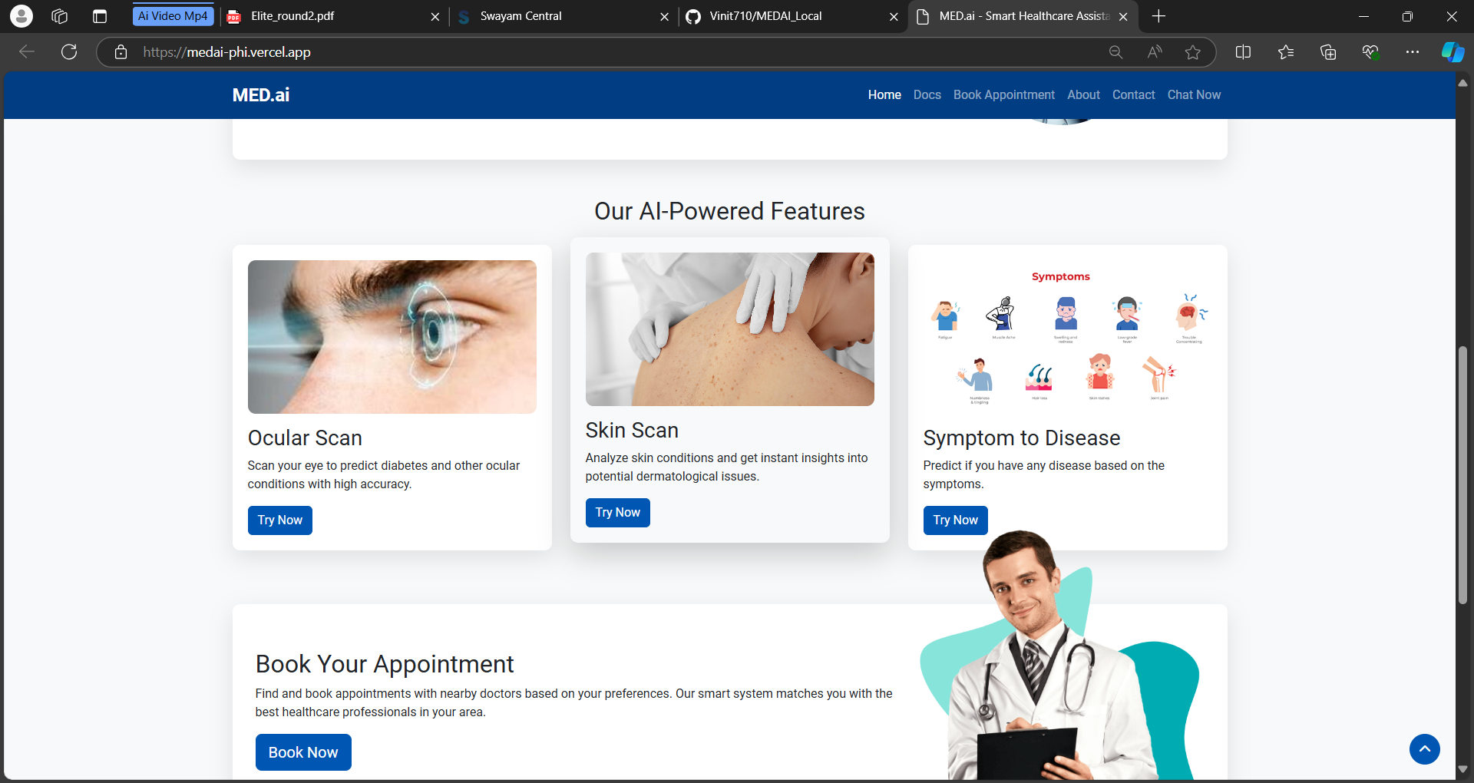Click the Symptoms illustration image
Screen dimensions: 1474x783
(x=1067, y=337)
